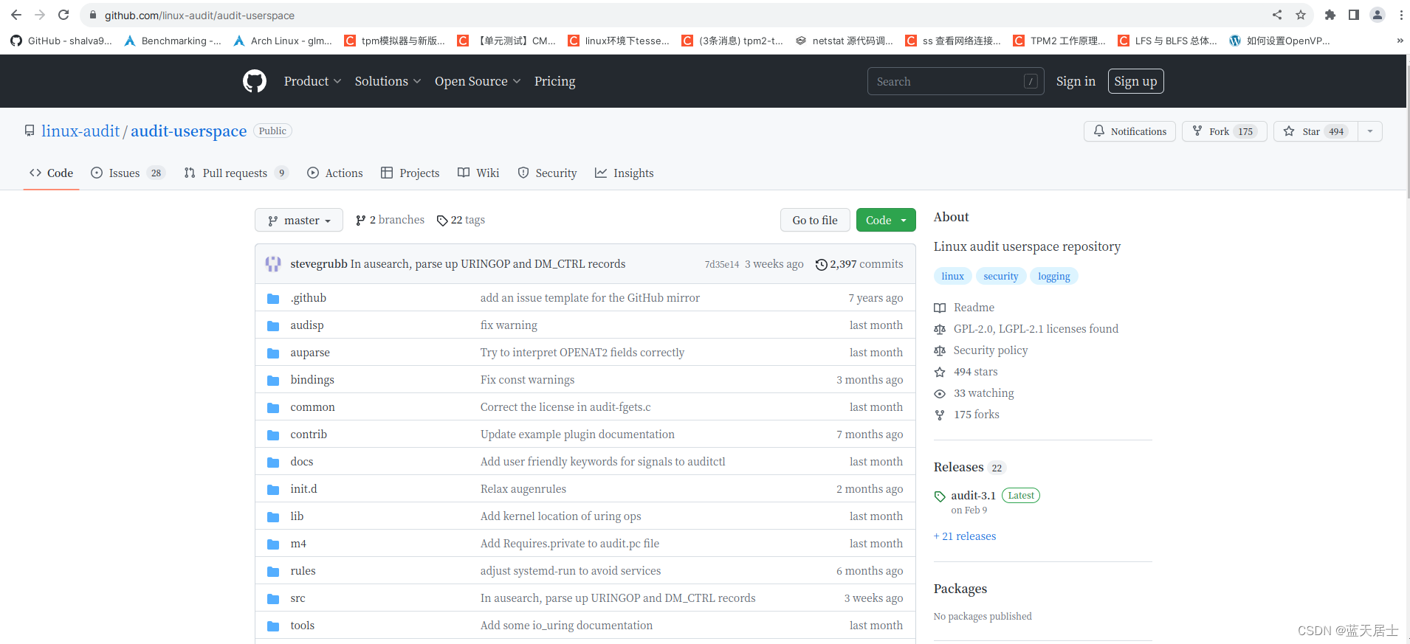Click the fork icon beside 175 forks
This screenshot has width=1410, height=644.
(x=940, y=415)
